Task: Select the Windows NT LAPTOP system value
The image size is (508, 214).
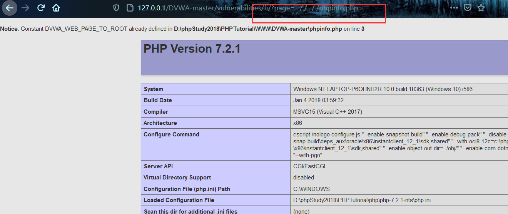Action: [383, 89]
